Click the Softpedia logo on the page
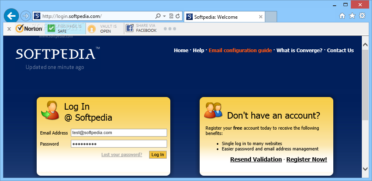Image resolution: width=372 pixels, height=181 pixels. tap(57, 54)
